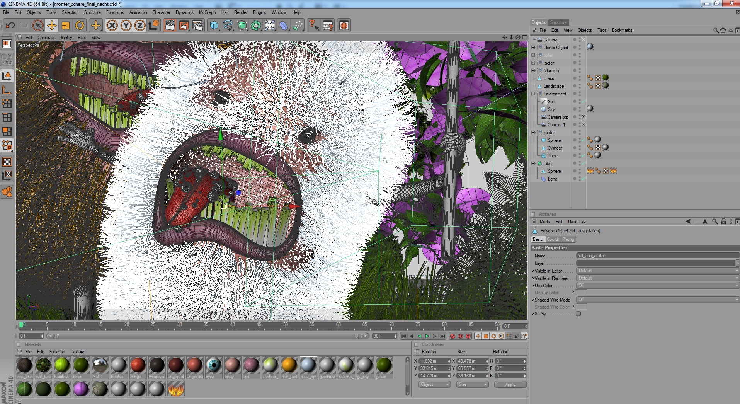Collapse the zepter tree node
740x404 pixels.
pyautogui.click(x=533, y=133)
